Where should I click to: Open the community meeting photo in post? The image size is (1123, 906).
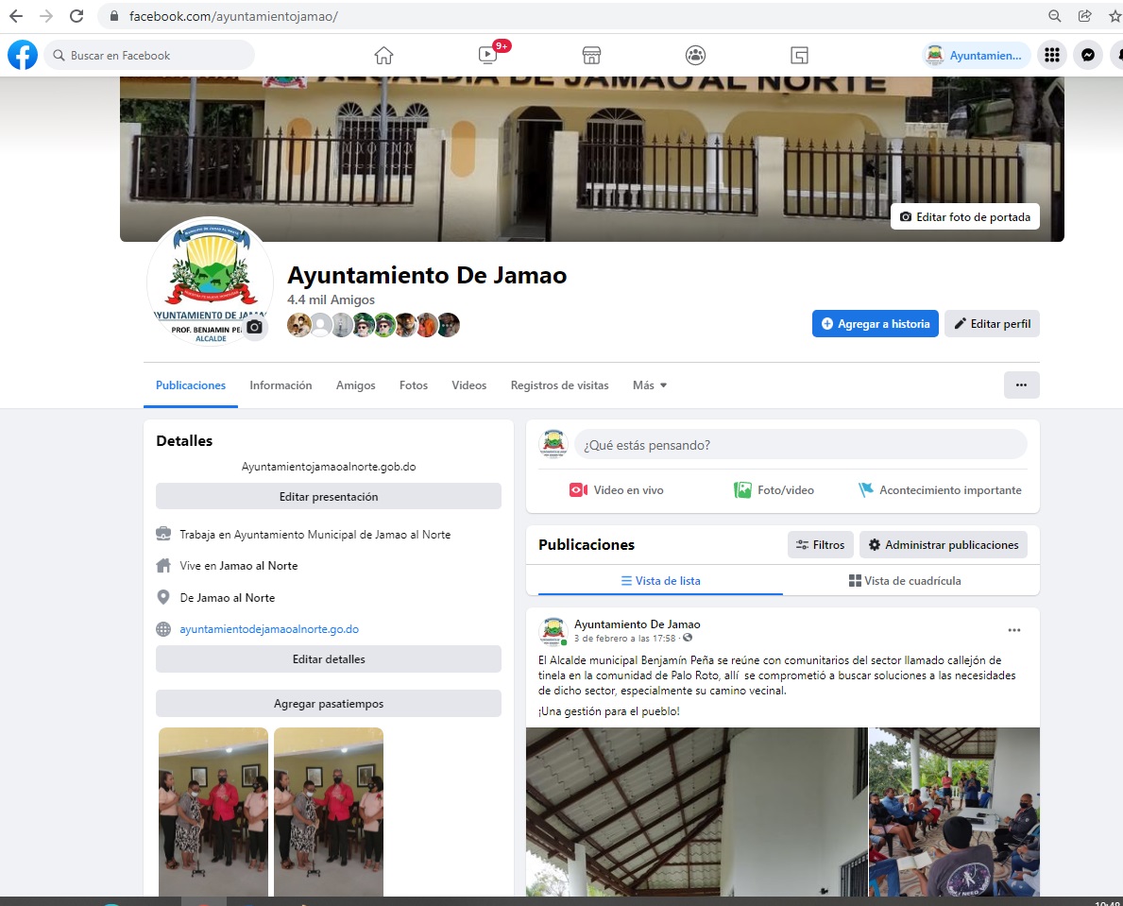coord(954,812)
